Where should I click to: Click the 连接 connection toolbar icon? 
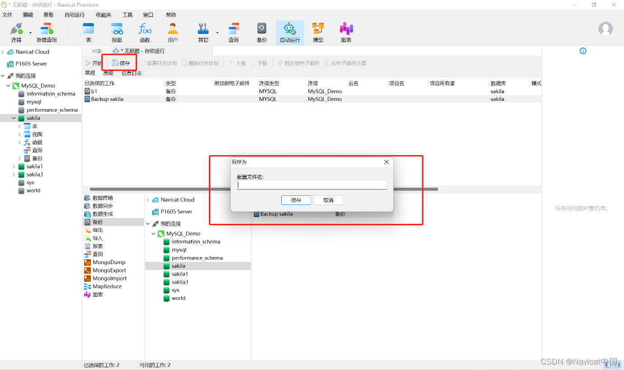tap(16, 33)
